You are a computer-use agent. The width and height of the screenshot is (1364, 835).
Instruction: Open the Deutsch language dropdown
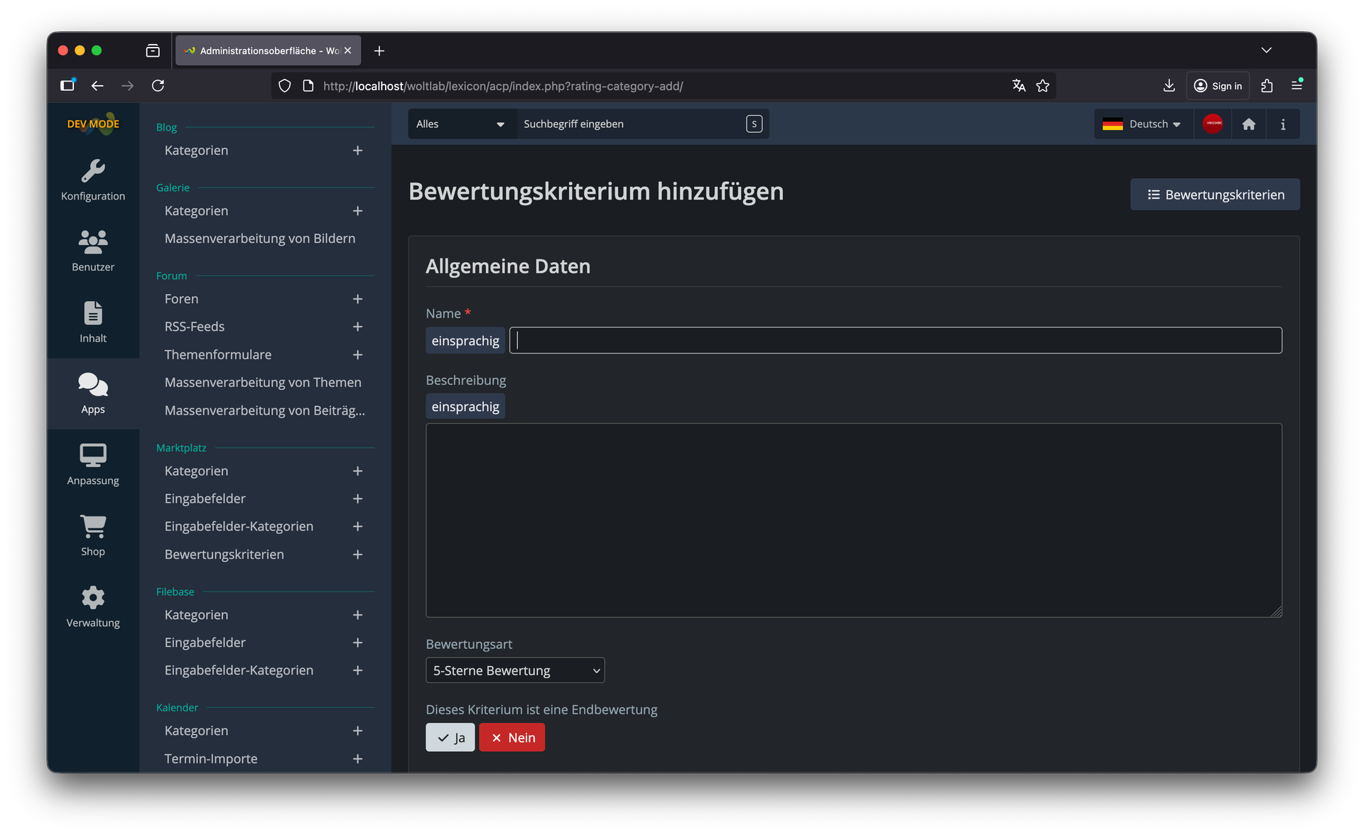click(x=1142, y=124)
